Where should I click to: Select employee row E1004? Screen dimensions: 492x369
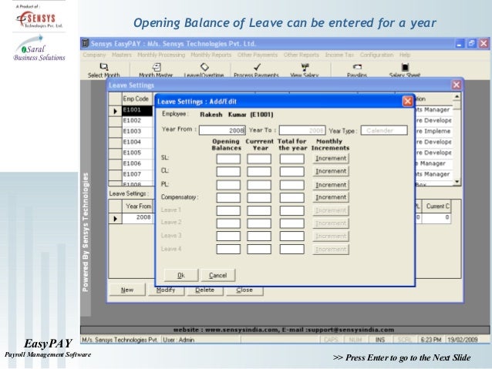(137, 142)
